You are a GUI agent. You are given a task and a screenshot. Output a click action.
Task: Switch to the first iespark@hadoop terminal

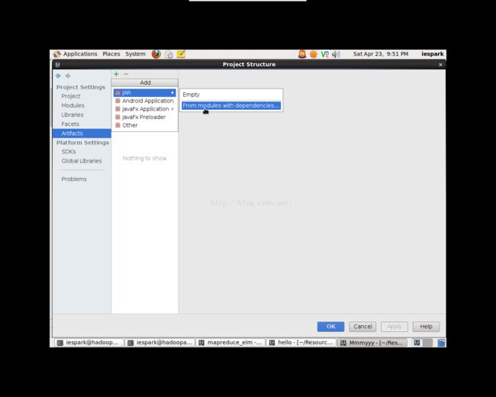89,343
